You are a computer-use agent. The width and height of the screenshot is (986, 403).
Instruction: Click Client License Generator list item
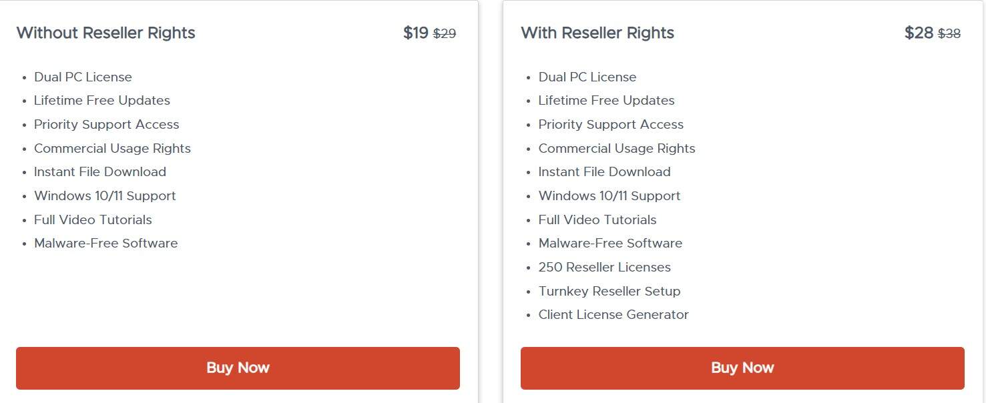coord(613,314)
